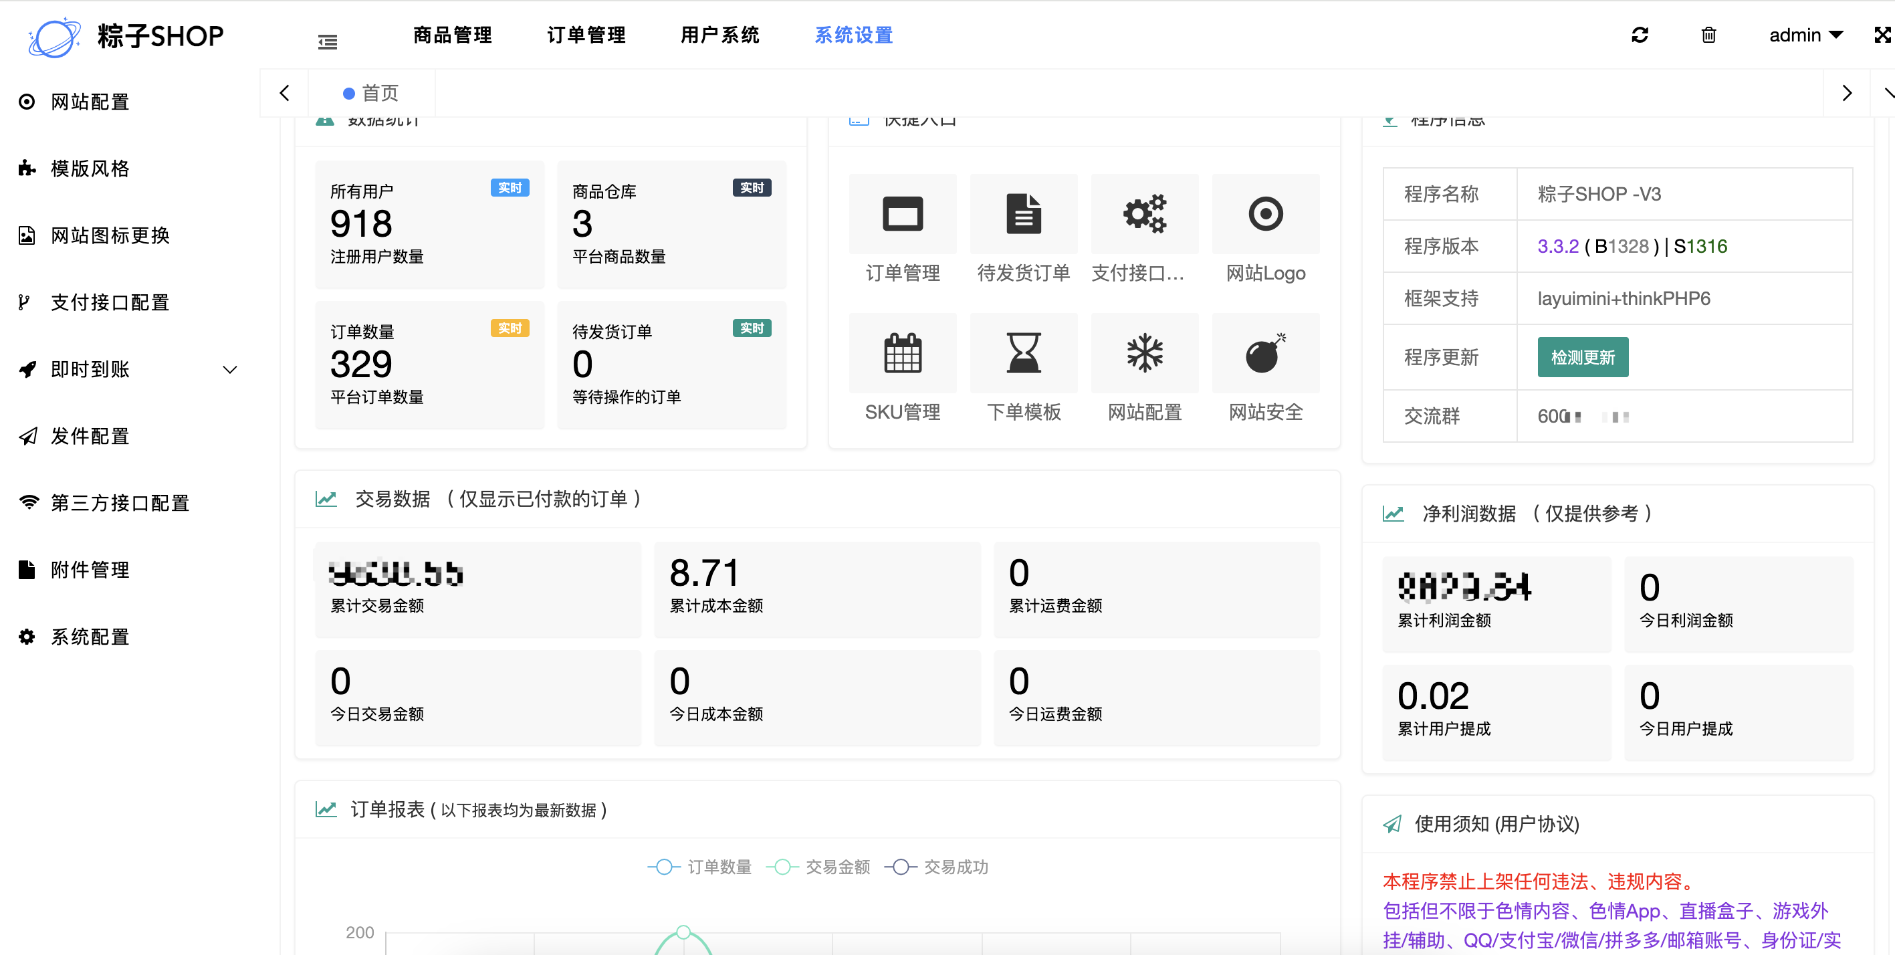Open 支付接口配置 in the sidebar
The width and height of the screenshot is (1895, 955).
click(110, 302)
